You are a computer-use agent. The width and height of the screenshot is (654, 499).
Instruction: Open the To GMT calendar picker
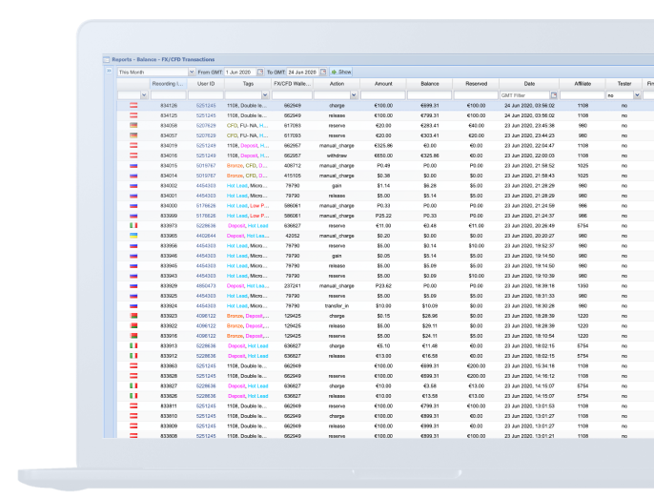click(323, 72)
